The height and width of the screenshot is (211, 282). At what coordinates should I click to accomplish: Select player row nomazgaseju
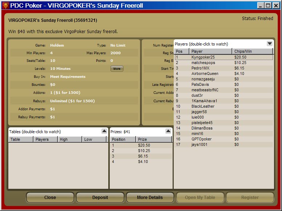pos(224,79)
